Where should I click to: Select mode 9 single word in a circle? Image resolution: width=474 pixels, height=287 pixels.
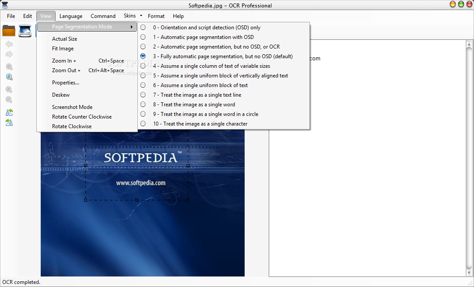[x=224, y=114]
